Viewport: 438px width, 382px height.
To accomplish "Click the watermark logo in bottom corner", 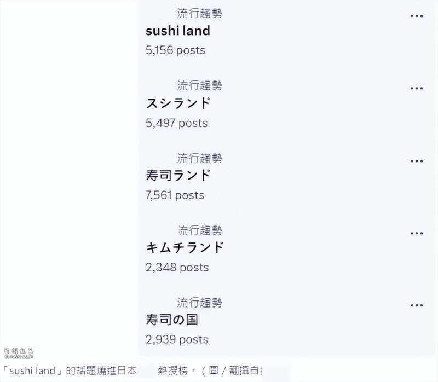I will click(19, 353).
